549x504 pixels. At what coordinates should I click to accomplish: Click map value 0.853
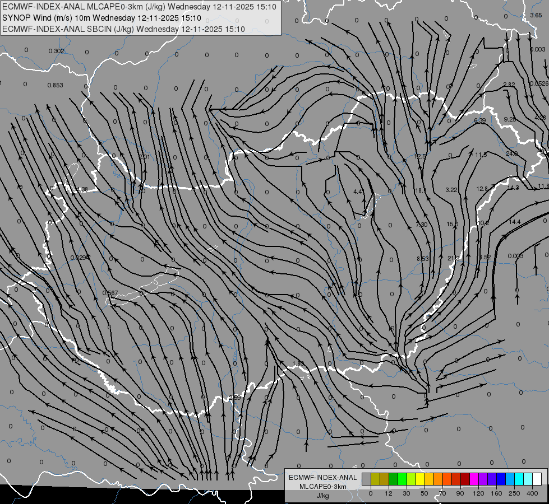(x=56, y=85)
